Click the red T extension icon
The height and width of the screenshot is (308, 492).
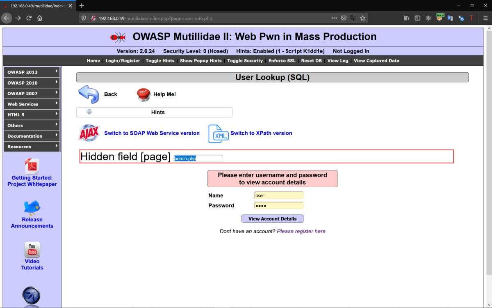tap(471, 18)
